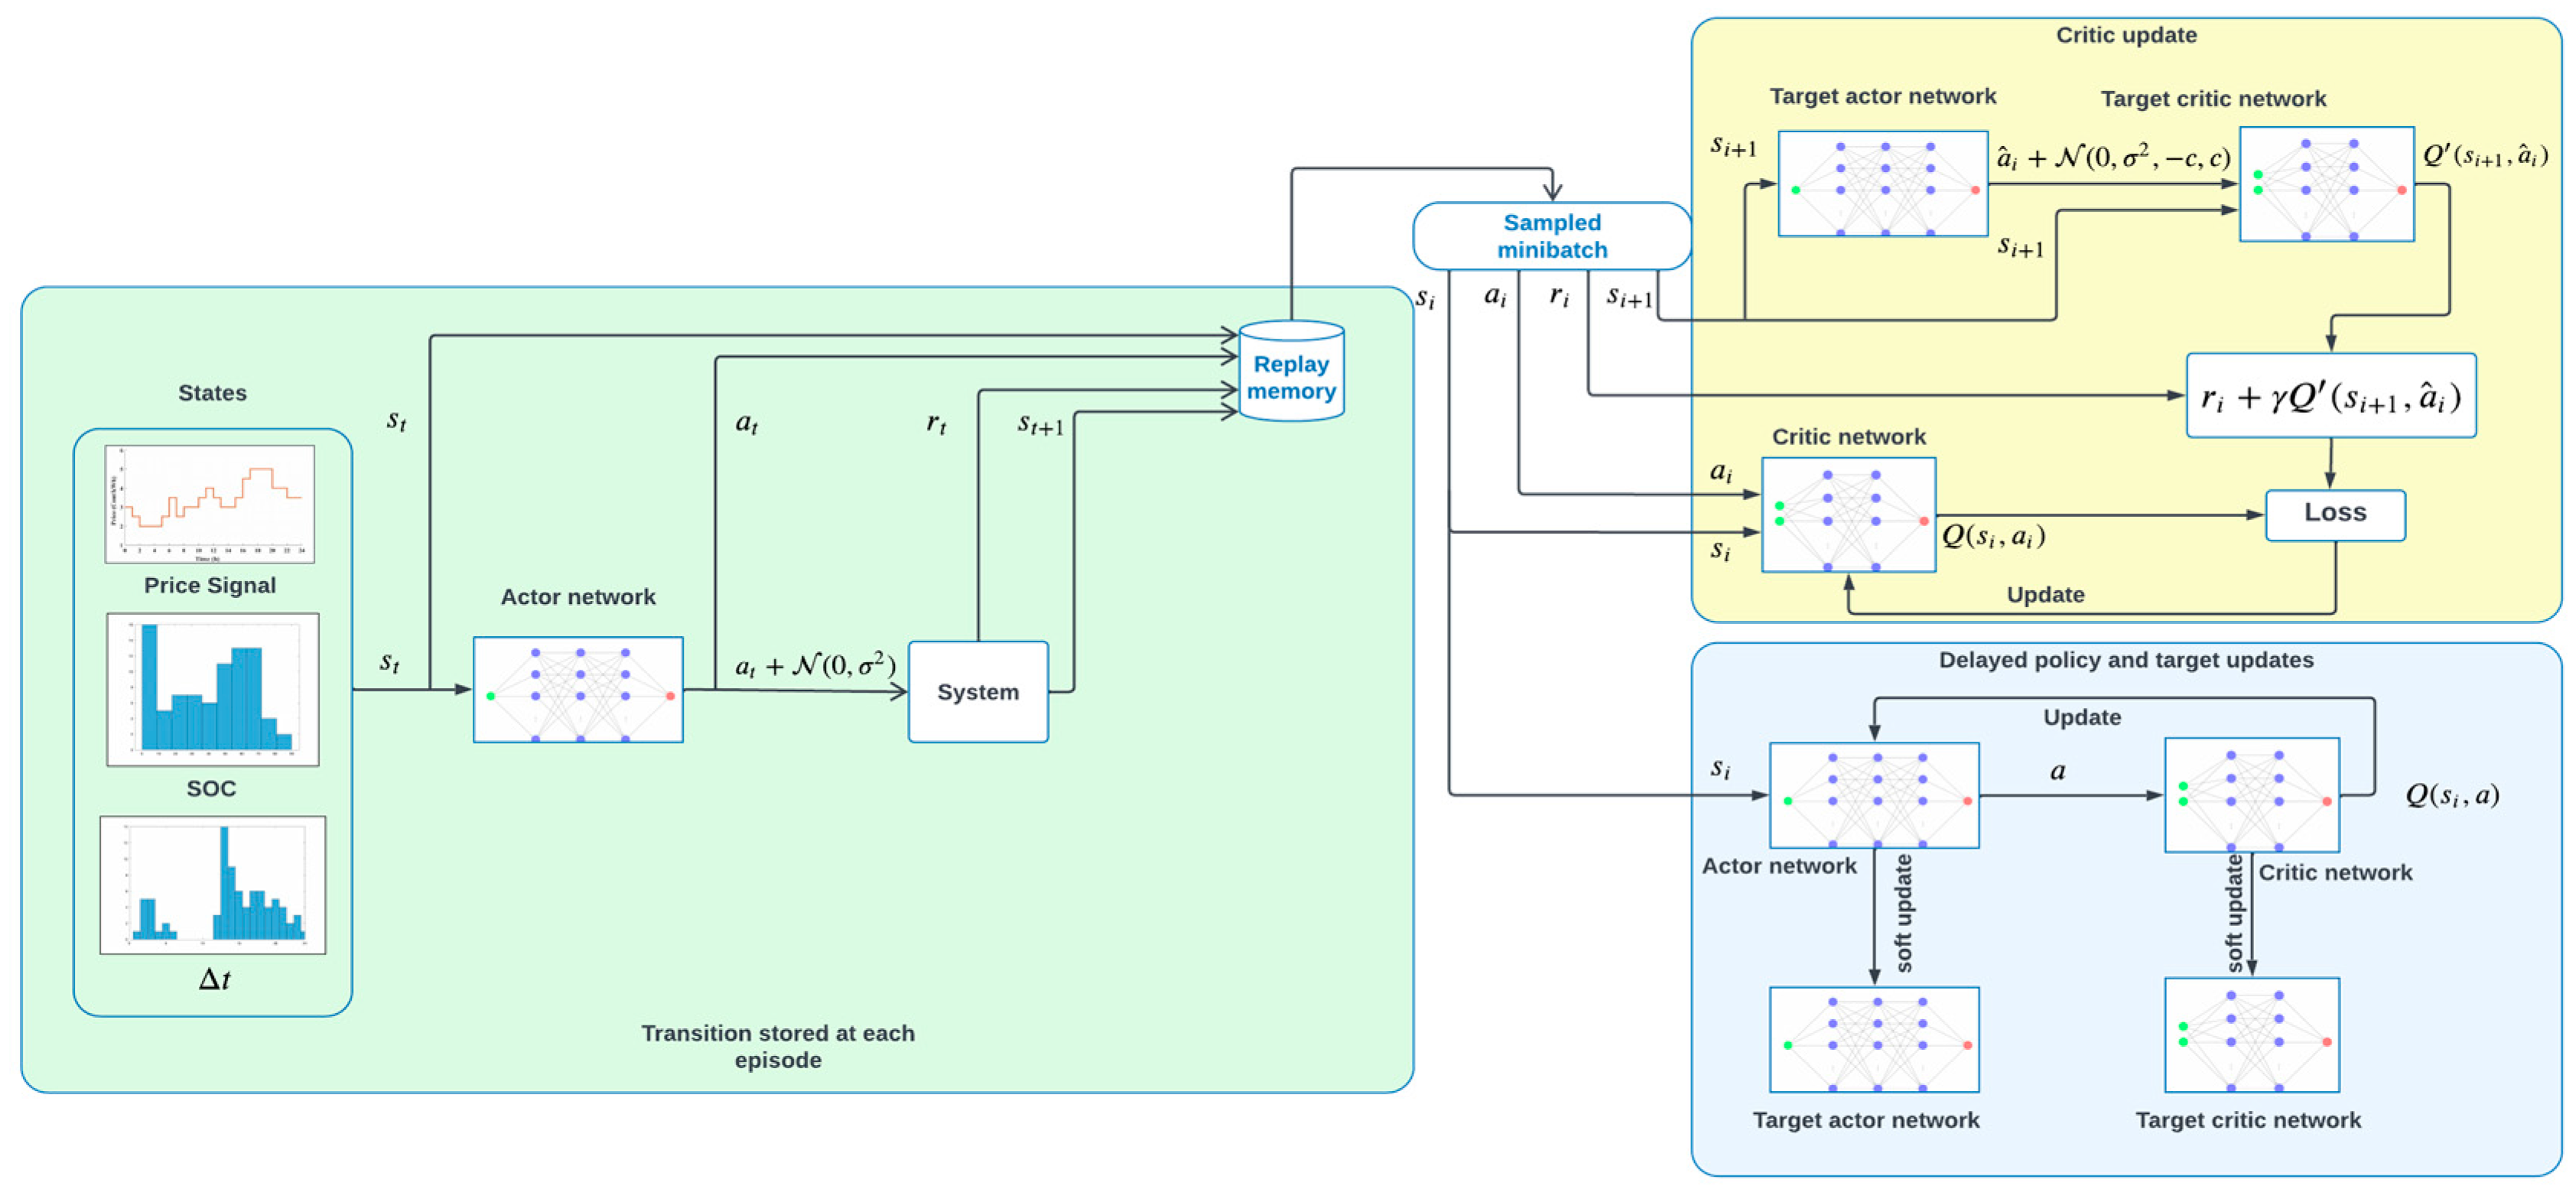Click the Transition stored at each episode caption
The width and height of the screenshot is (2576, 1192).
click(777, 1046)
